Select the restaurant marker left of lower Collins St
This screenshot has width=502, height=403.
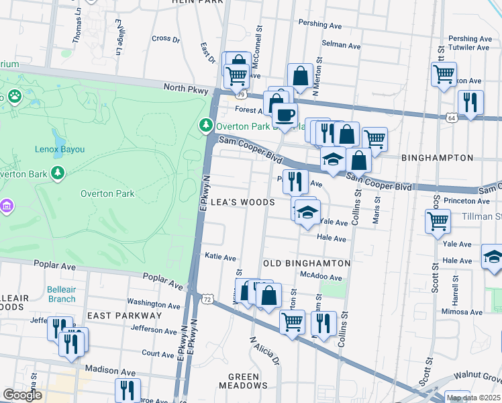point(323,324)
